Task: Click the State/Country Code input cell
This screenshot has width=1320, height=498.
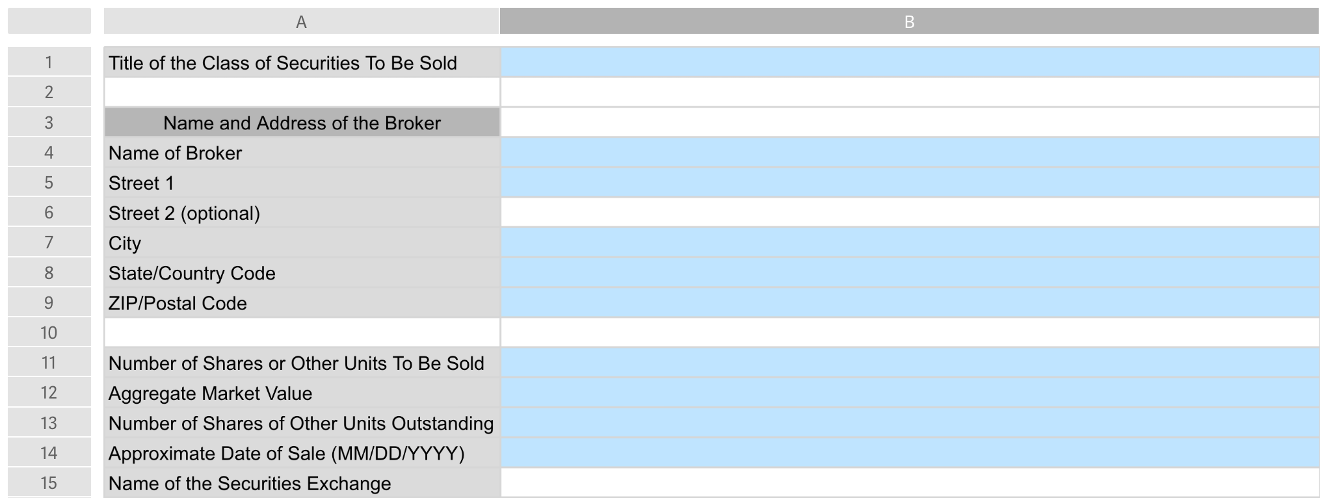Action: (x=909, y=273)
